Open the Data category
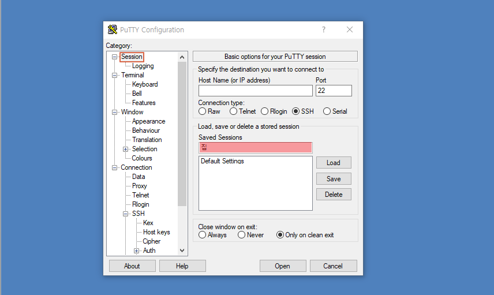Image resolution: width=494 pixels, height=295 pixels. 139,177
